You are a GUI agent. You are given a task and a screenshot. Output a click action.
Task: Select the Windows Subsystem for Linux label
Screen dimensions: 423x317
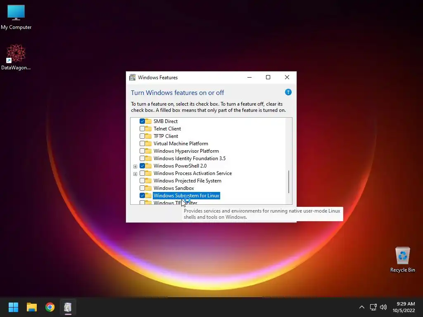tap(186, 195)
